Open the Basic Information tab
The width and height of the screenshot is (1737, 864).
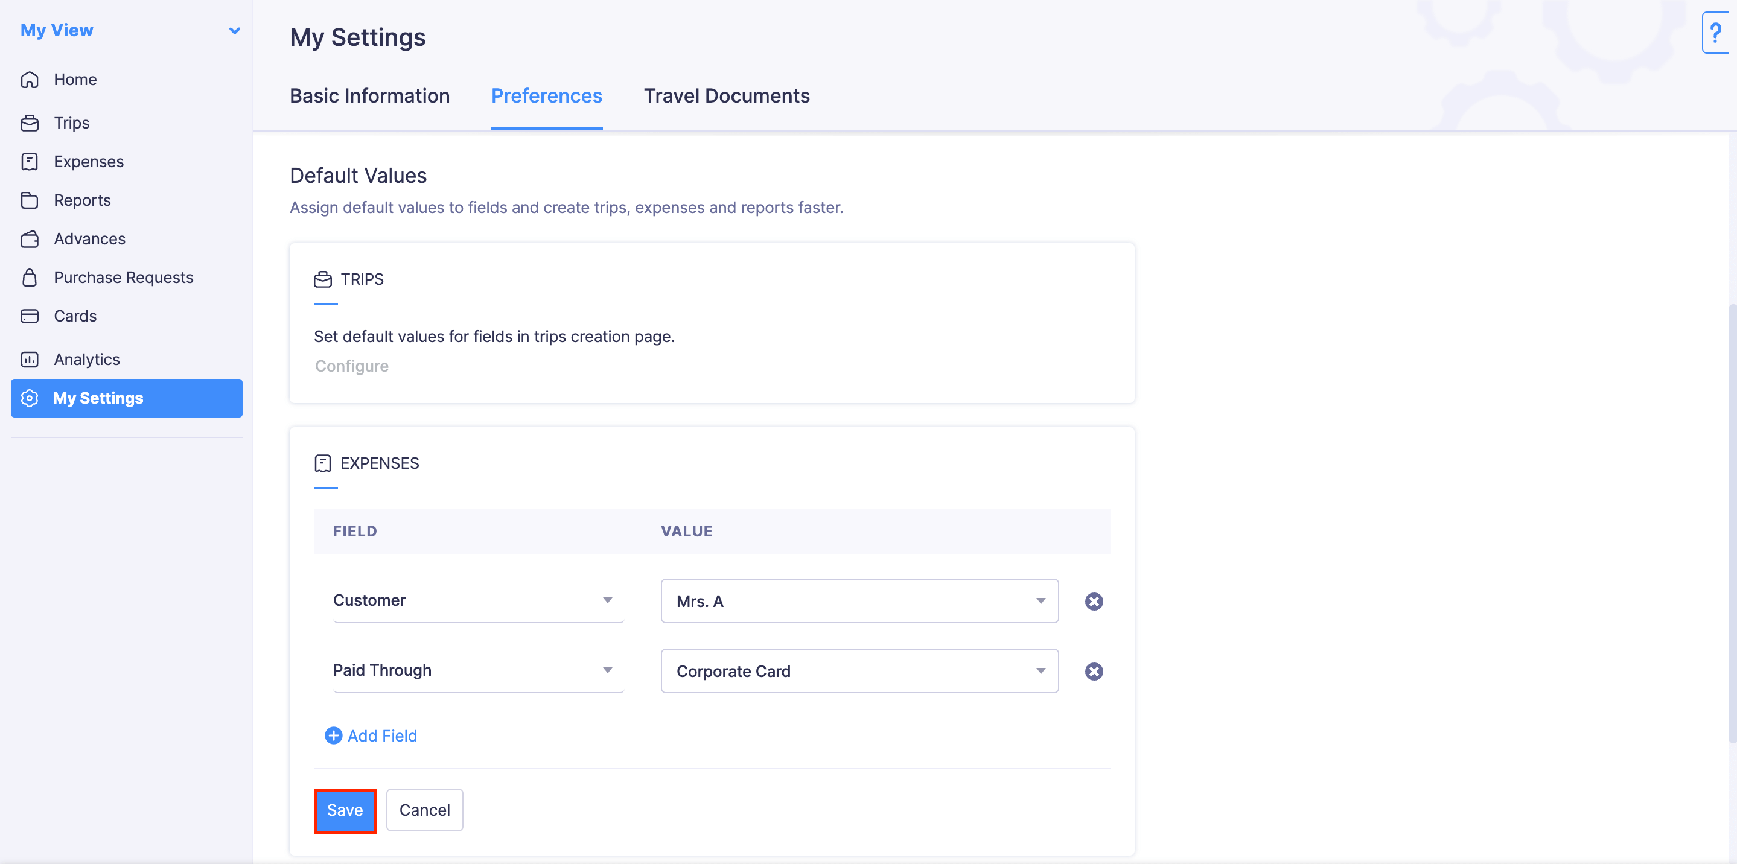pos(369,96)
